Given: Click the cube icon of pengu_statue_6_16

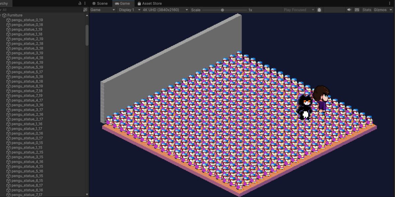Looking at the screenshot, I should pos(9,190).
